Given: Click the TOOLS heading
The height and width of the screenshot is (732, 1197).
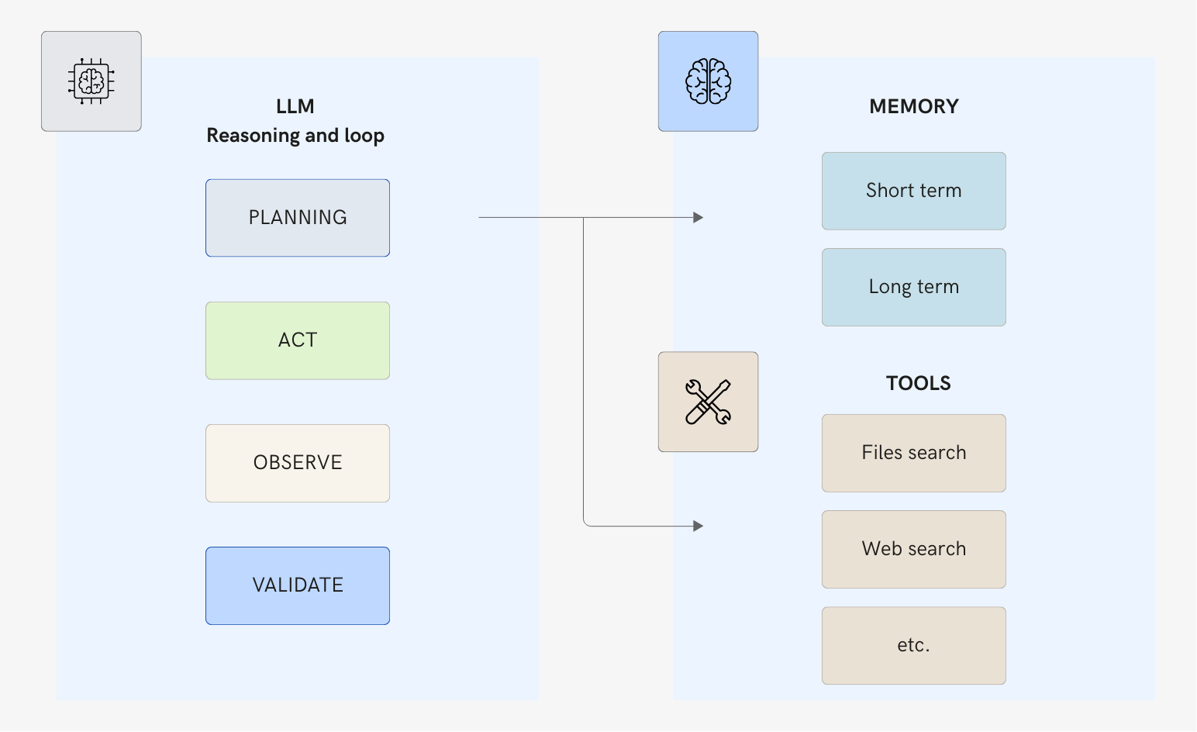Looking at the screenshot, I should point(918,383).
